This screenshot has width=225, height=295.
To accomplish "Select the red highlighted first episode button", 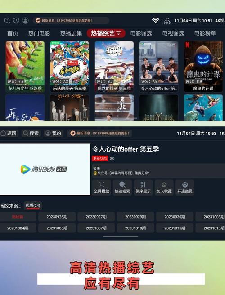I will 18,217.
